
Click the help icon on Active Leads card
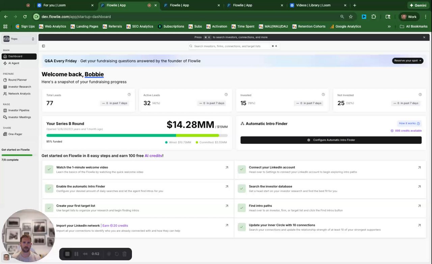(x=226, y=95)
